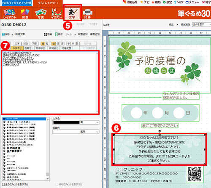This screenshot has width=211, height=188.
Task: Select the うら(レイアウト) tab
Action: coord(48,3)
